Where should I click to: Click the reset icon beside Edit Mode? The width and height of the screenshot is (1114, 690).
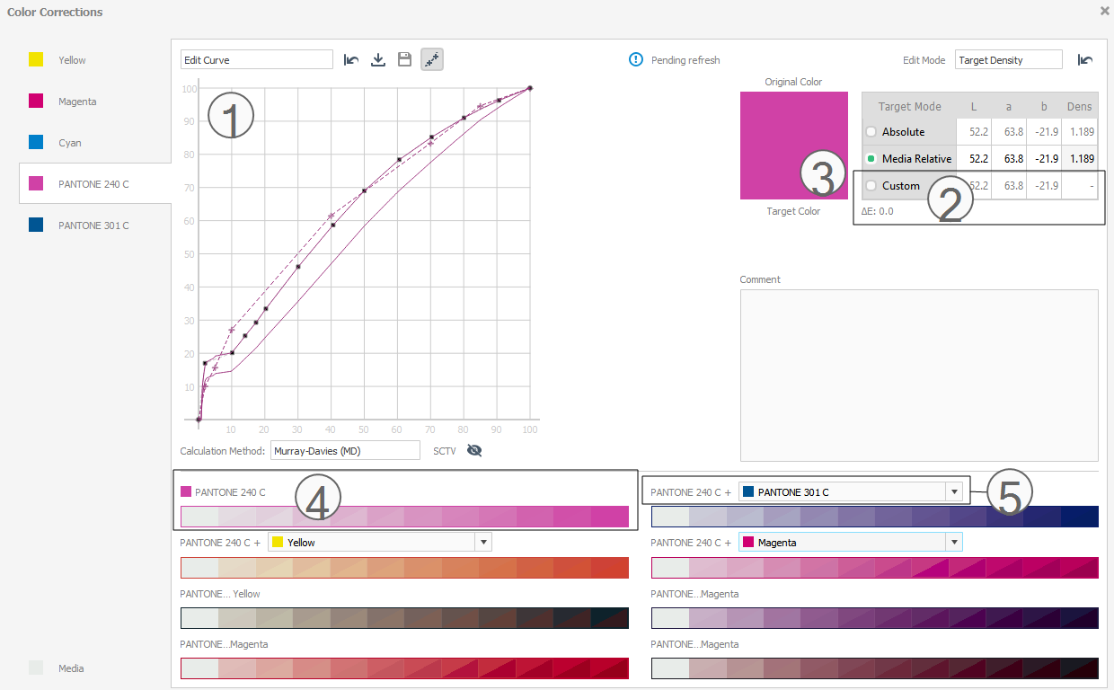(x=1084, y=59)
